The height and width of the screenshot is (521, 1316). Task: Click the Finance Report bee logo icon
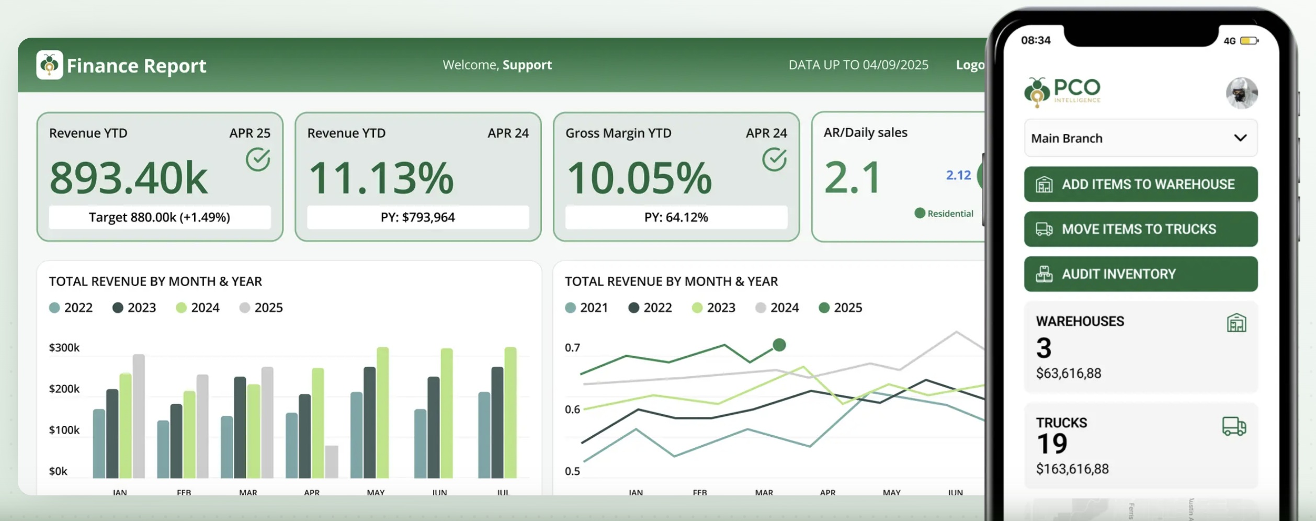50,65
